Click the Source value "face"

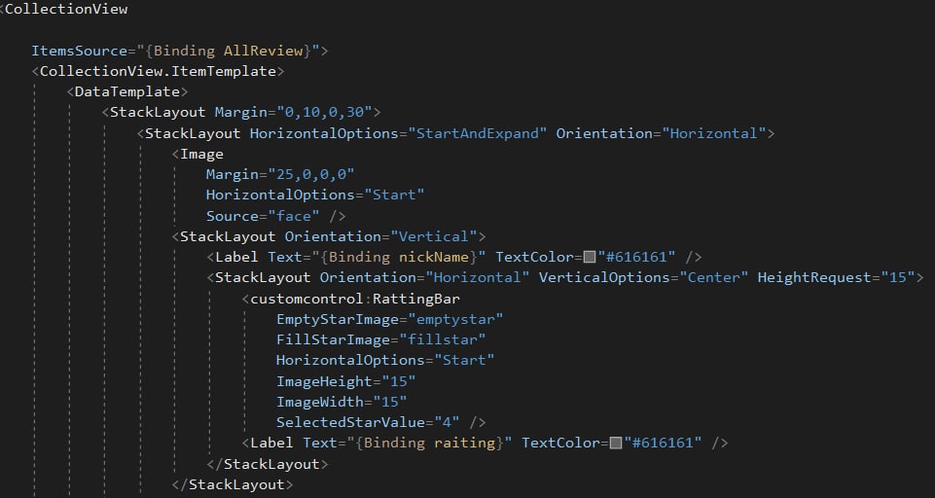point(294,215)
